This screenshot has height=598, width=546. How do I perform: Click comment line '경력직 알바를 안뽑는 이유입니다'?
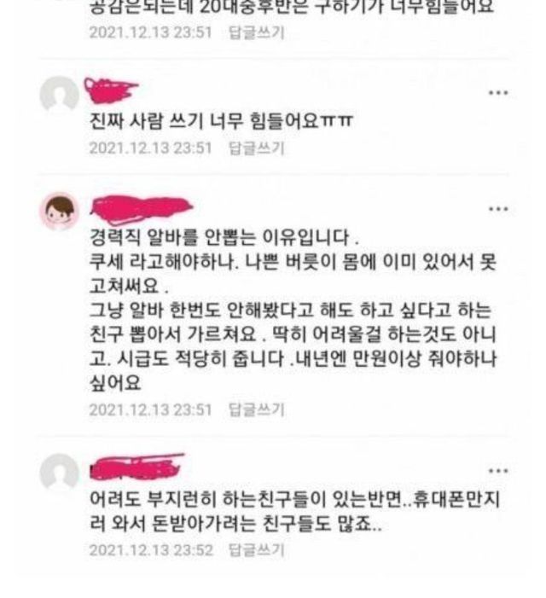click(224, 237)
